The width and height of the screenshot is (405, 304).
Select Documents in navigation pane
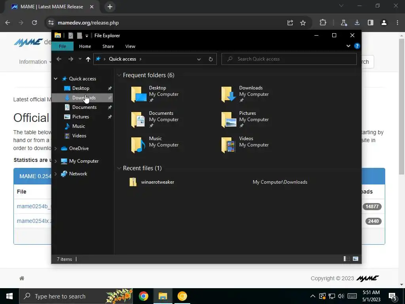(x=84, y=107)
